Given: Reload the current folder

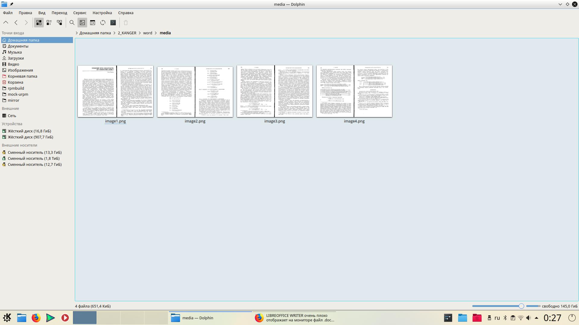Looking at the screenshot, I should click(x=103, y=23).
